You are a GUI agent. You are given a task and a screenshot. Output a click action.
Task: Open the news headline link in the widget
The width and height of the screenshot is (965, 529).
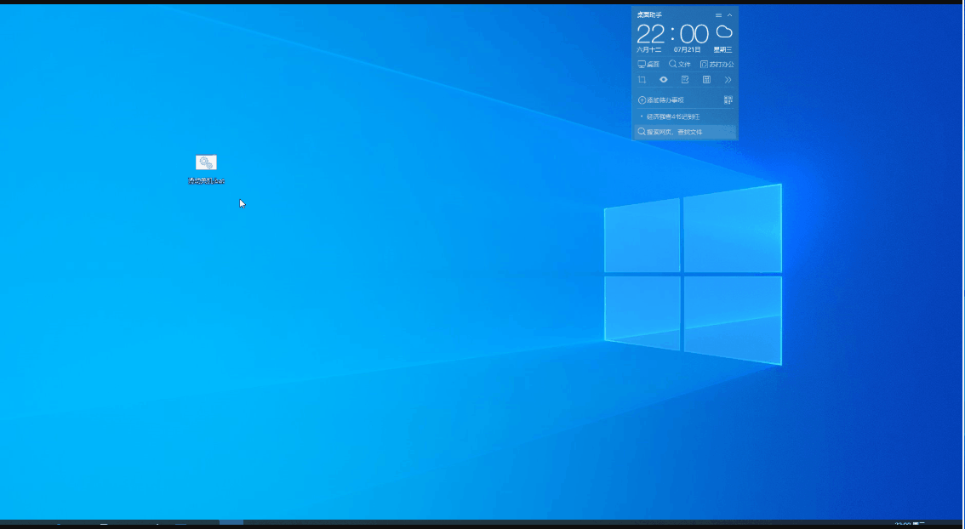[x=672, y=117]
